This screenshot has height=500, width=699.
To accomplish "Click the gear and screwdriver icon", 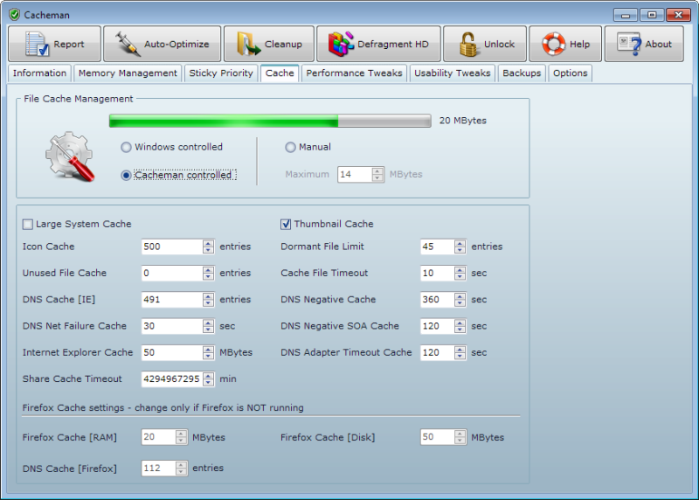I will (x=70, y=156).
